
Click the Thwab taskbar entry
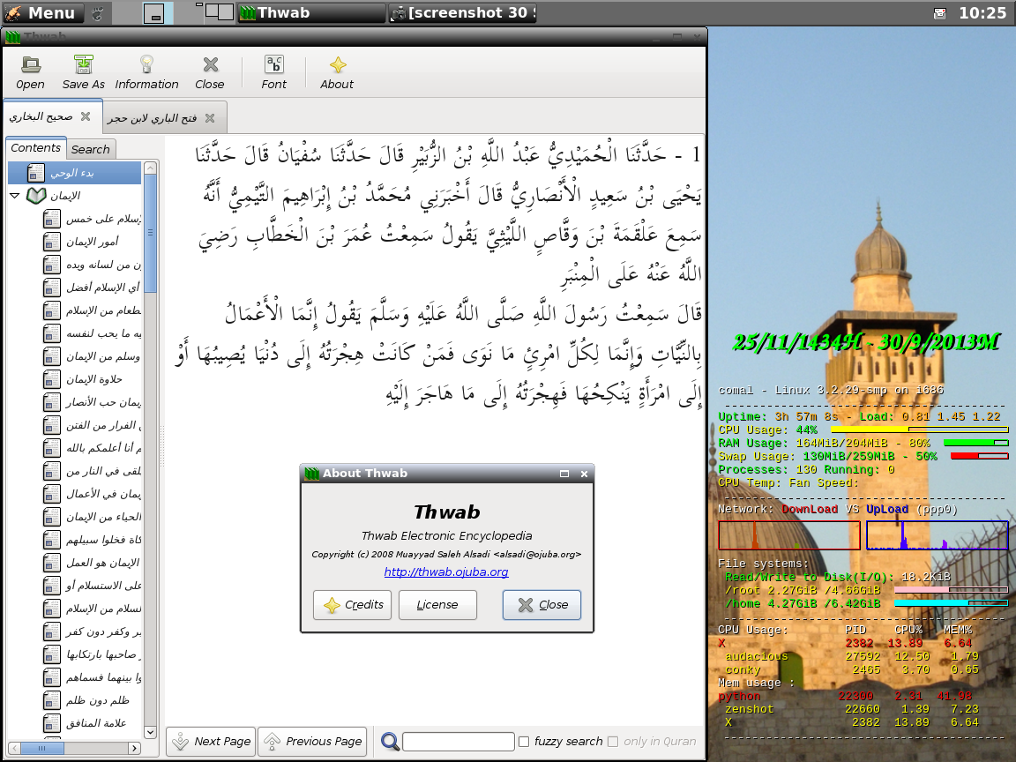[x=311, y=12]
